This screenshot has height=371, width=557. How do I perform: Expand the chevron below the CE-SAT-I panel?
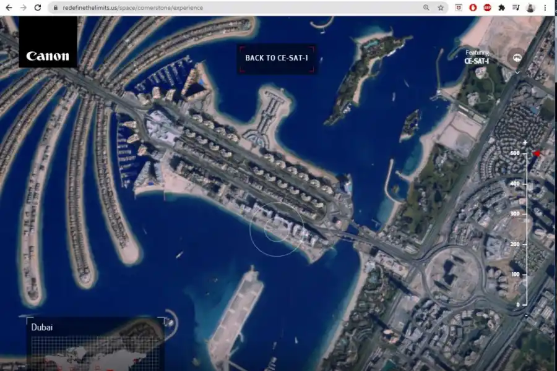coord(517,72)
